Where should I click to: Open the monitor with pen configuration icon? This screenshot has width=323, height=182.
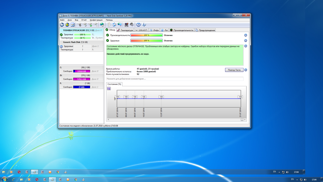coord(126,25)
